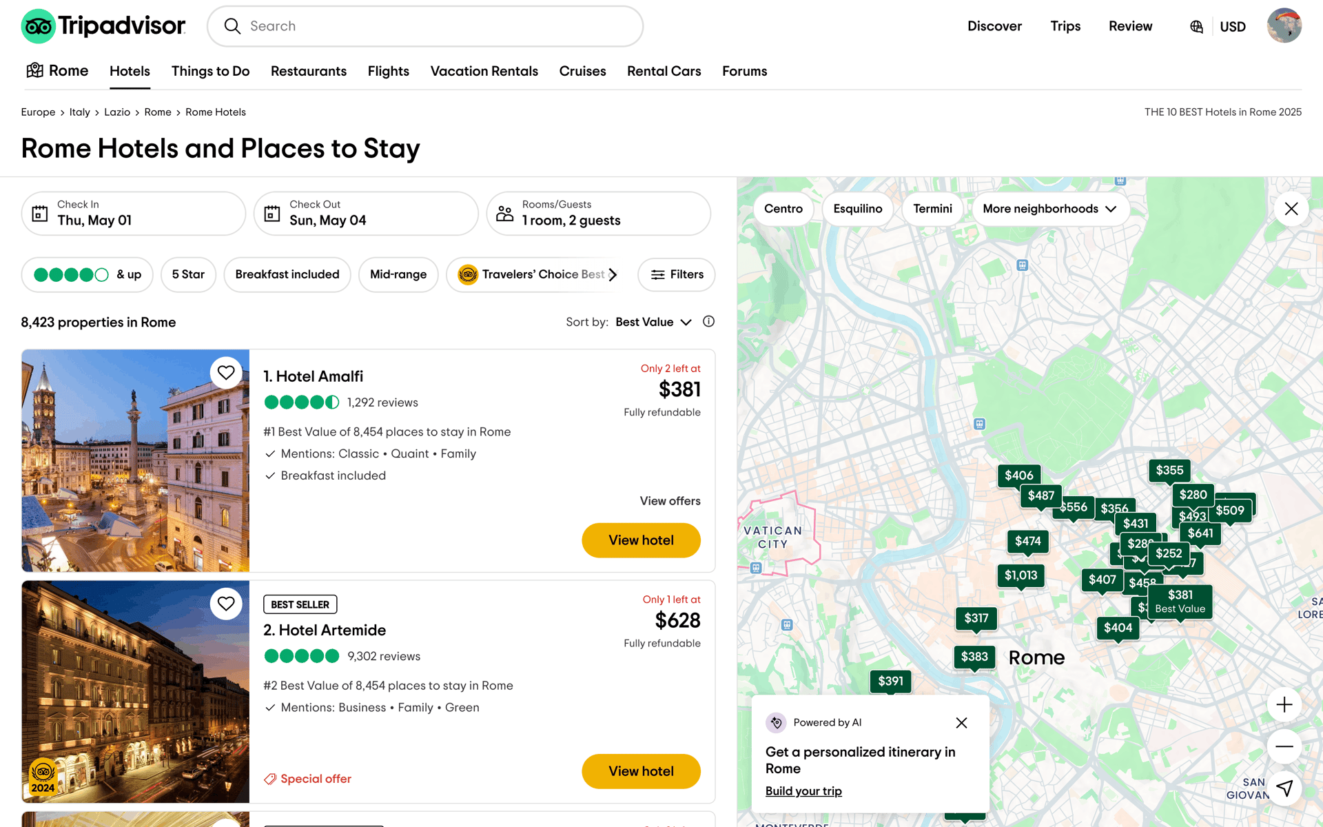
Task: Open the Trips menu
Action: (x=1065, y=26)
